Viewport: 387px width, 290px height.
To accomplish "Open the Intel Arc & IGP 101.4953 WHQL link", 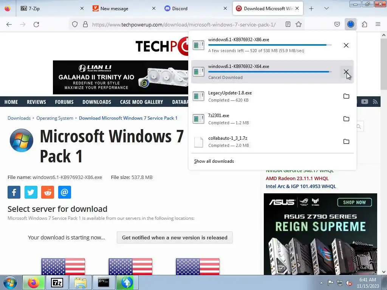I will click(301, 186).
